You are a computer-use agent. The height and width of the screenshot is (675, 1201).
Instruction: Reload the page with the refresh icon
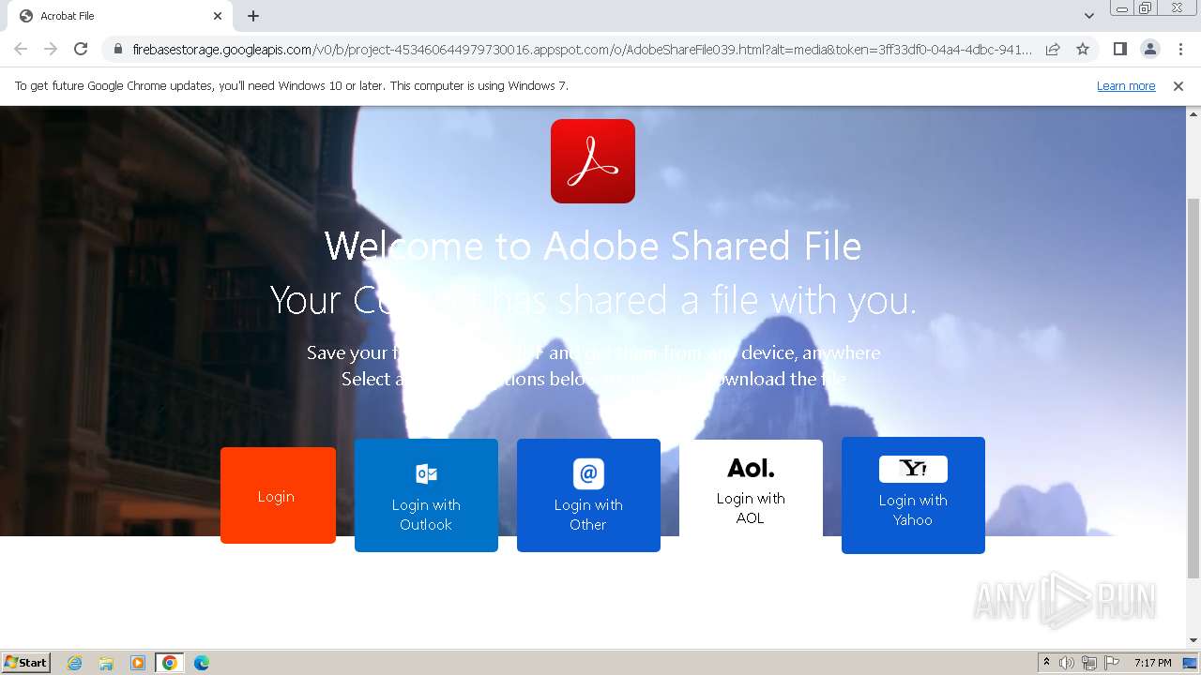click(81, 49)
